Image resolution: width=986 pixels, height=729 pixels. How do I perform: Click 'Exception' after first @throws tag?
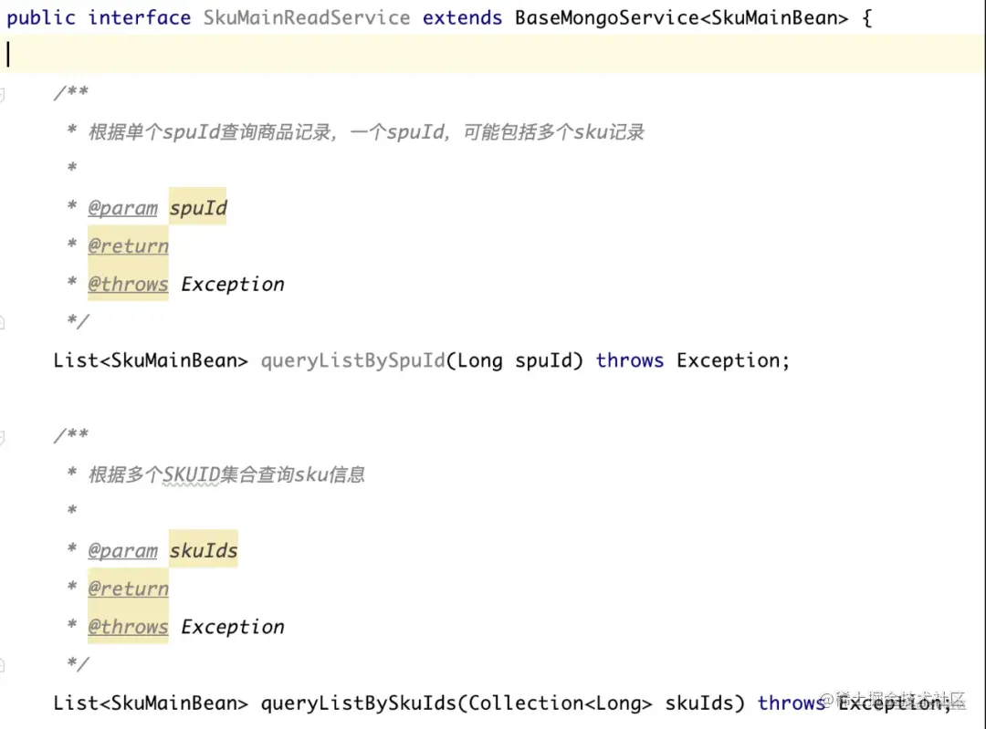tap(233, 284)
